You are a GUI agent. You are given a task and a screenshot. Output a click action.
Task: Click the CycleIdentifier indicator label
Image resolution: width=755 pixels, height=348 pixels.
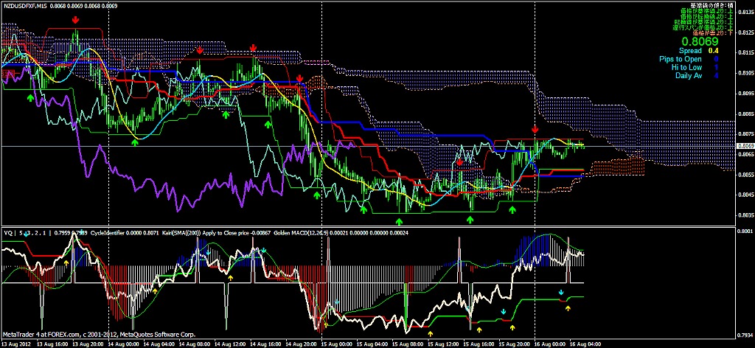point(106,233)
